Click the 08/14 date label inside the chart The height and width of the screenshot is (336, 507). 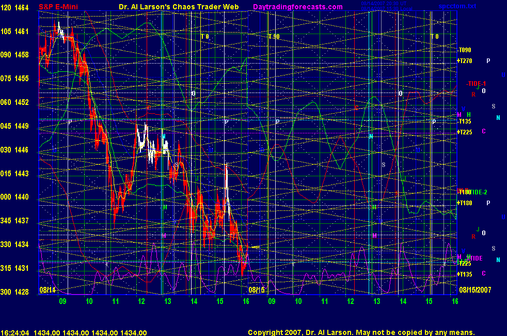pos(47,289)
